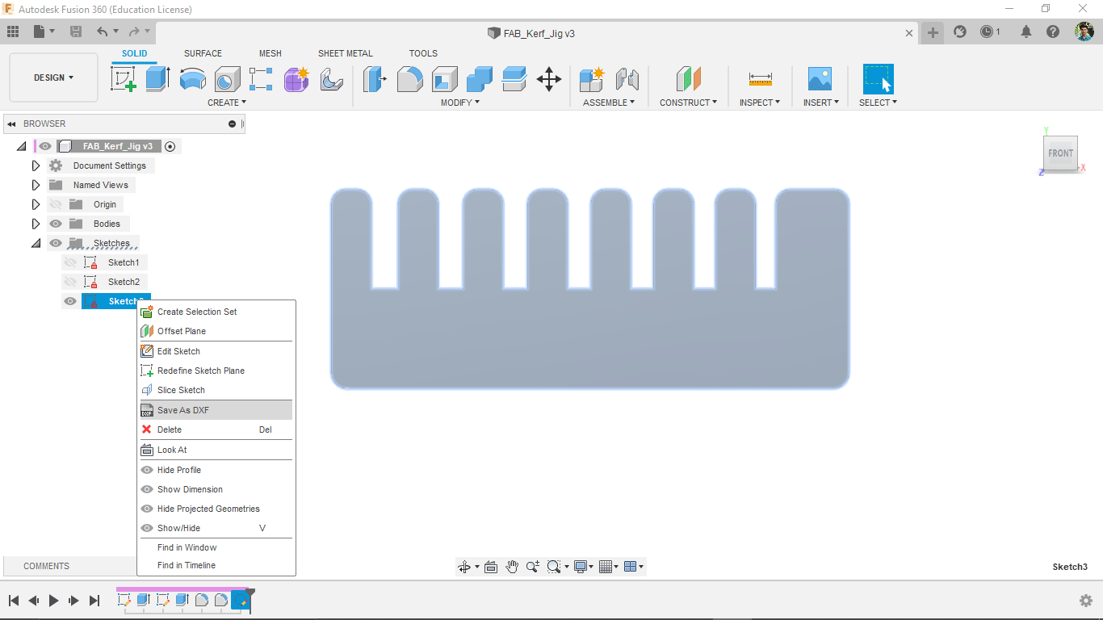Select the Joint tool icon
Viewport: 1103px width, 620px height.
coord(627,79)
